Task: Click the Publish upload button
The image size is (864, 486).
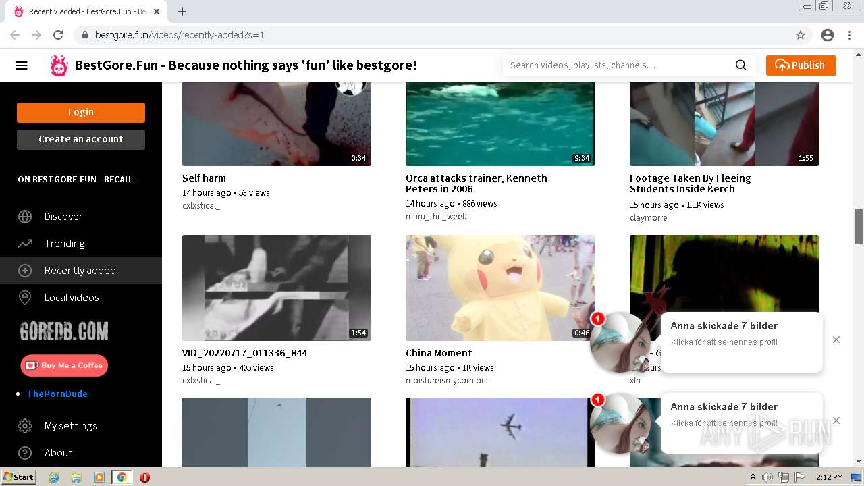Action: pos(801,65)
